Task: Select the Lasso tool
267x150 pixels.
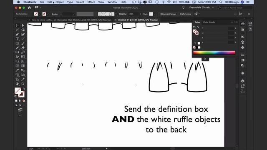Action: (x=23, y=30)
